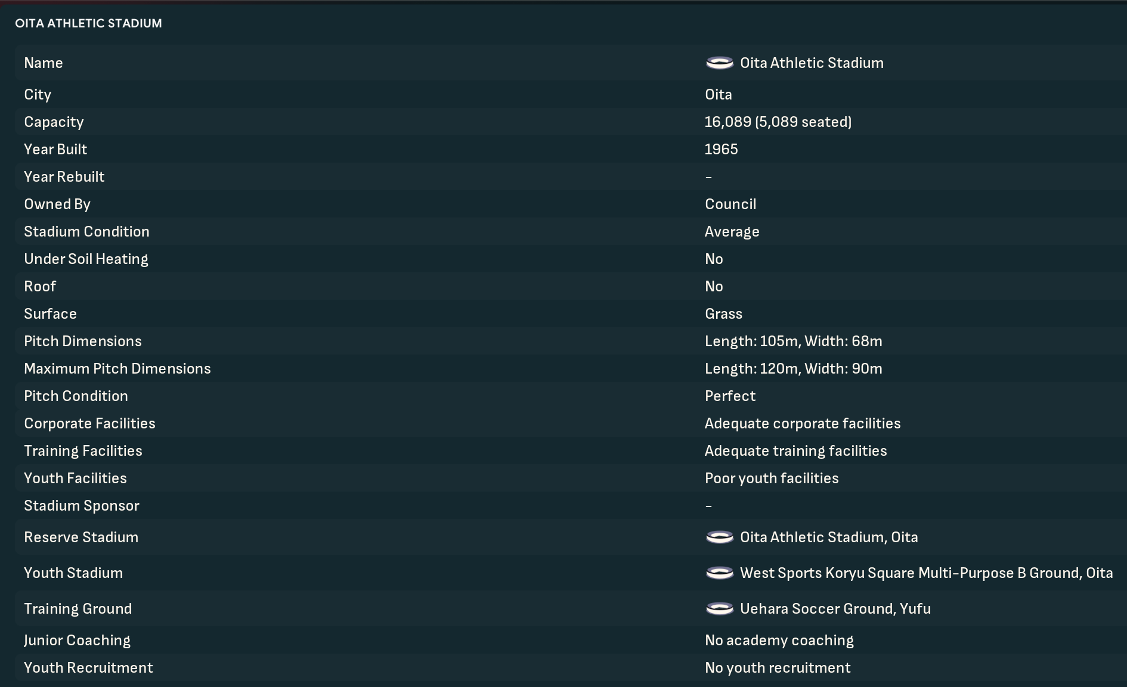The width and height of the screenshot is (1127, 687).
Task: Select the Owned By Council value
Action: [x=730, y=204]
